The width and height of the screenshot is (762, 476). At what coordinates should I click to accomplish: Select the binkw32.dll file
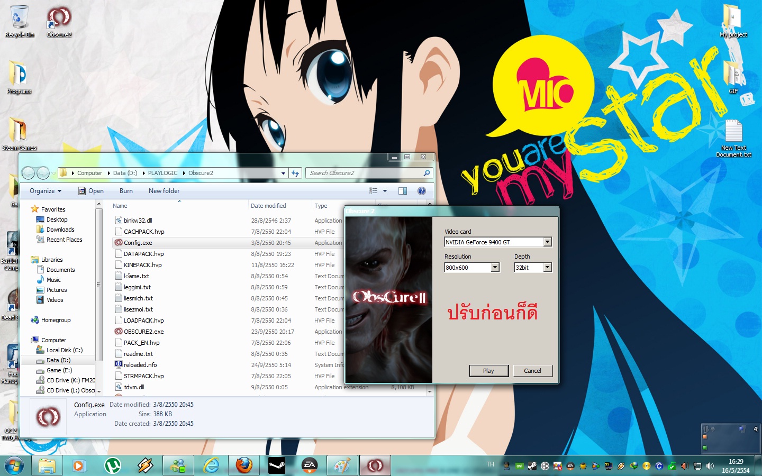point(138,221)
